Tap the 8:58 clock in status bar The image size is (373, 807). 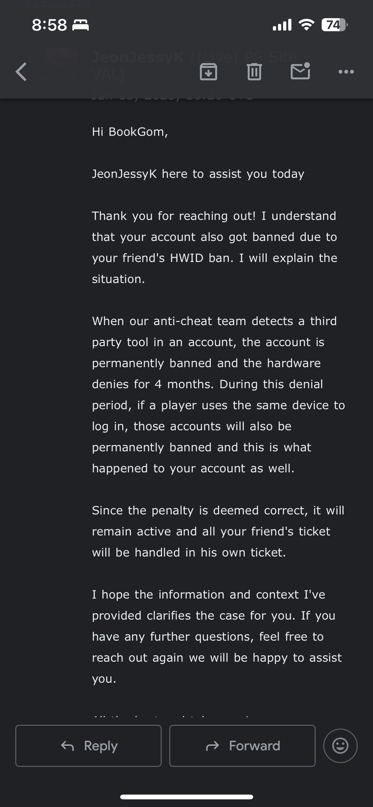pyautogui.click(x=49, y=25)
